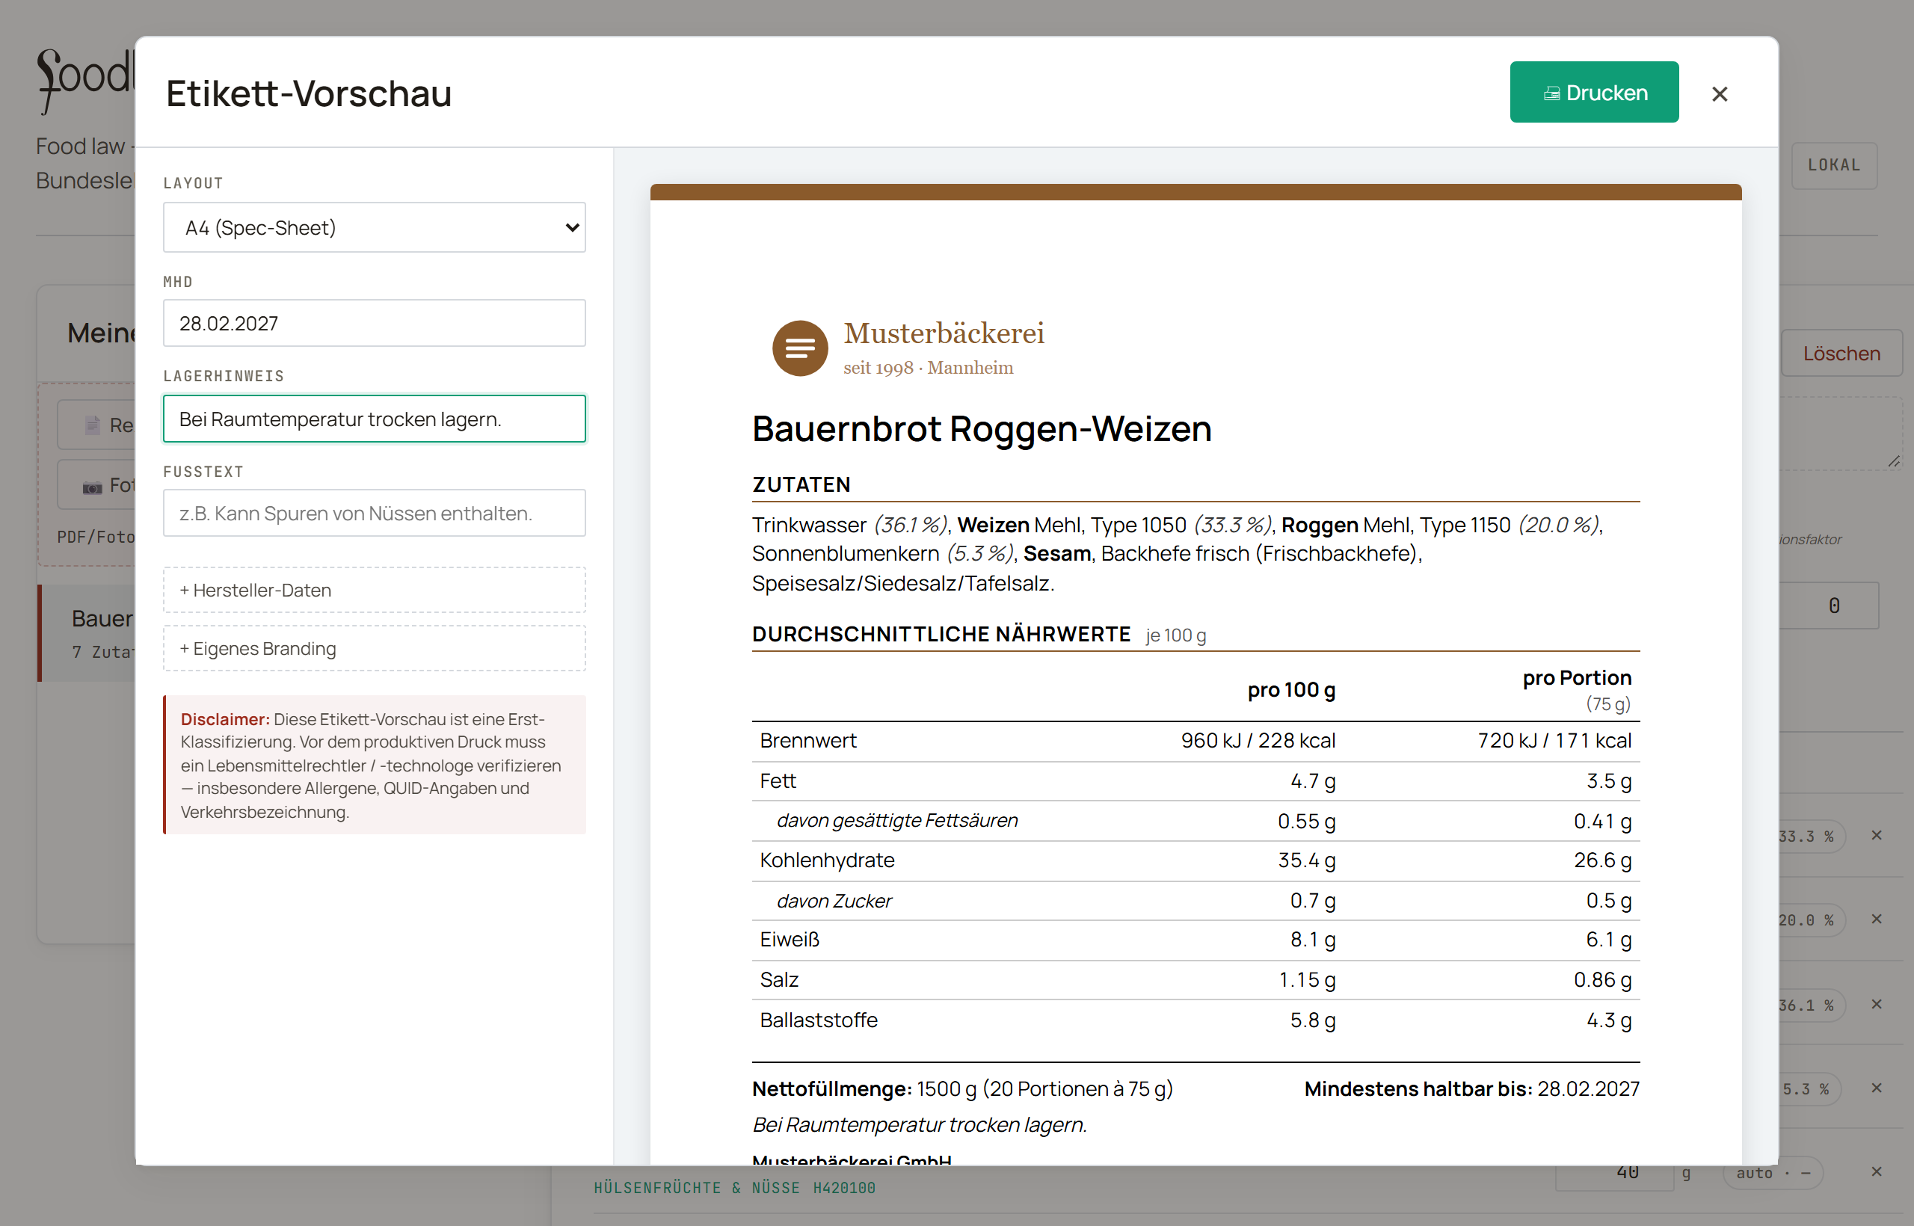Click the camera Foto upload icon

pos(93,487)
